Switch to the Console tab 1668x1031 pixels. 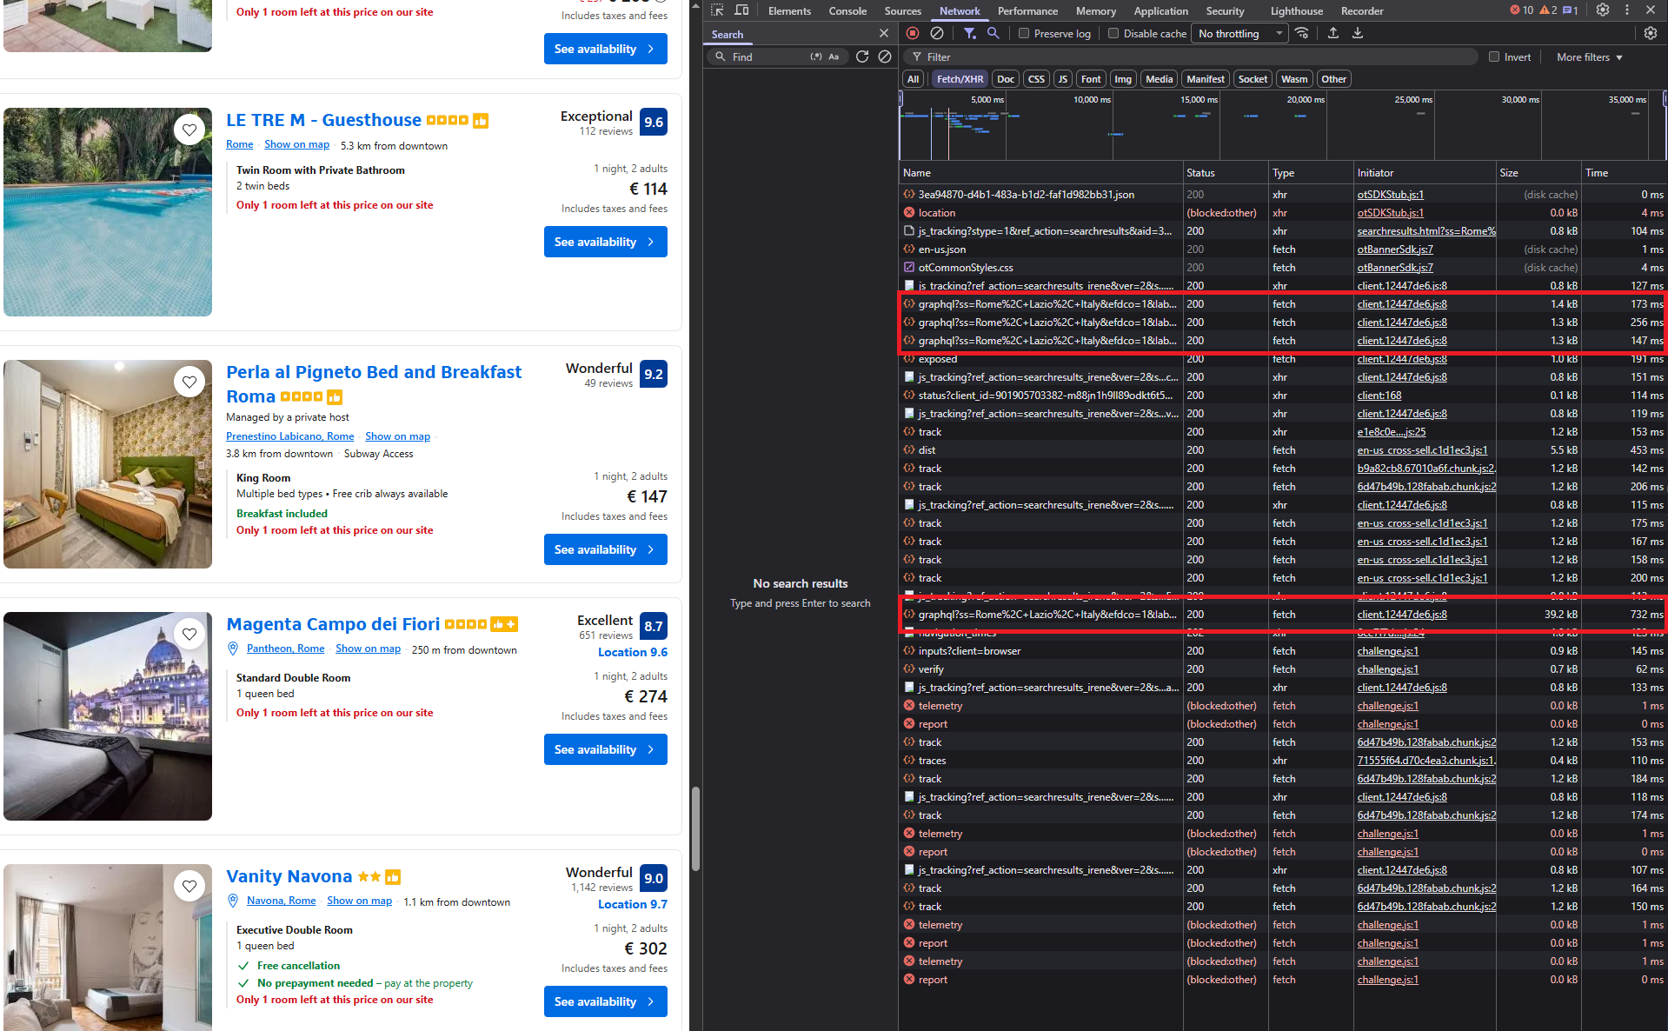[x=847, y=11]
